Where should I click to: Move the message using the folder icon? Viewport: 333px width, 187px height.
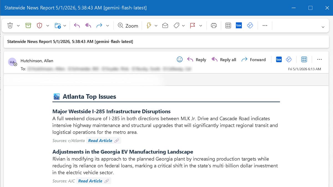(x=58, y=25)
